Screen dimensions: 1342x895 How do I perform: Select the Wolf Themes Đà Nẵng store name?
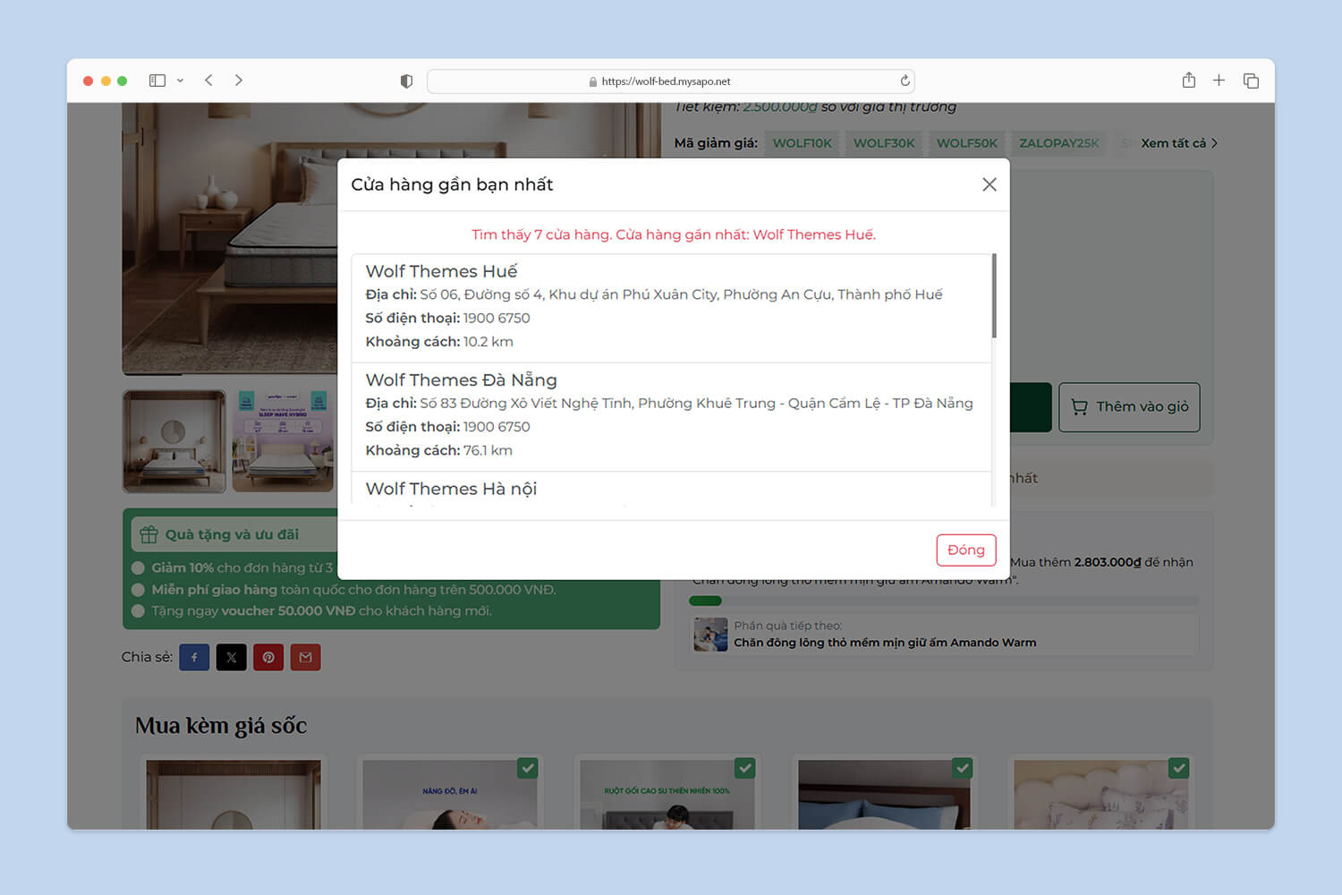click(x=461, y=380)
